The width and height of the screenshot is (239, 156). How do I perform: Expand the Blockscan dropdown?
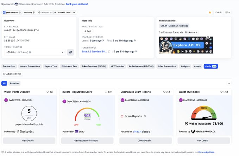pos(191,32)
